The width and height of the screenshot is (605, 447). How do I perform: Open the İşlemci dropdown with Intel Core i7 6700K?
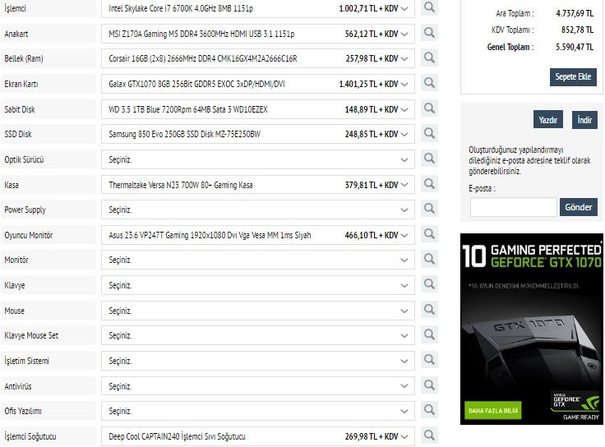point(258,8)
